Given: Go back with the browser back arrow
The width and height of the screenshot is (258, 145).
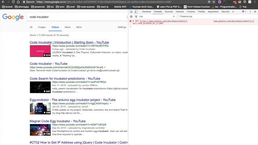Looking at the screenshot, I should [3, 2].
